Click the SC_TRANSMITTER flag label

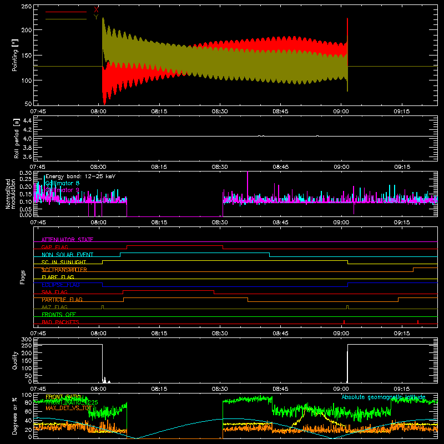(64, 270)
